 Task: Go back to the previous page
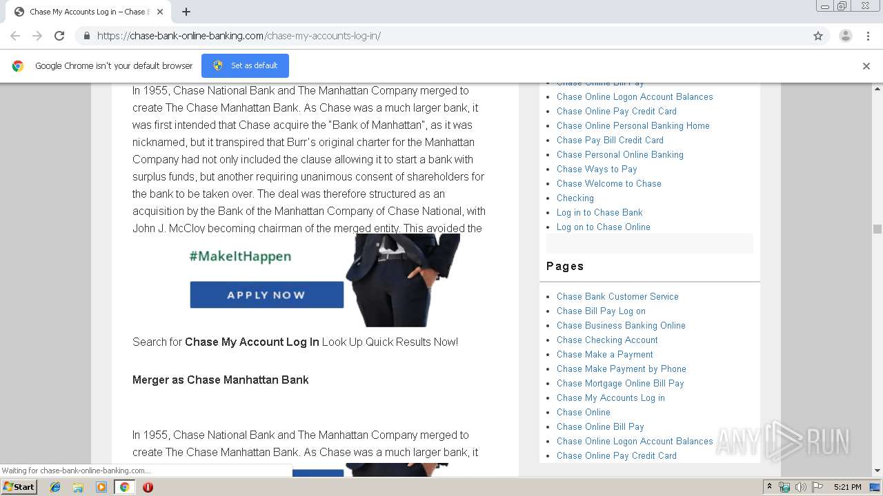point(15,36)
